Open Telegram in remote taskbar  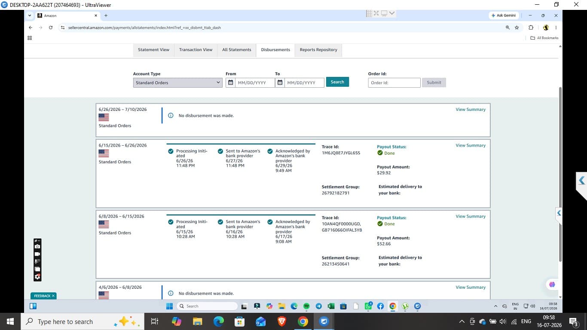[319, 306]
